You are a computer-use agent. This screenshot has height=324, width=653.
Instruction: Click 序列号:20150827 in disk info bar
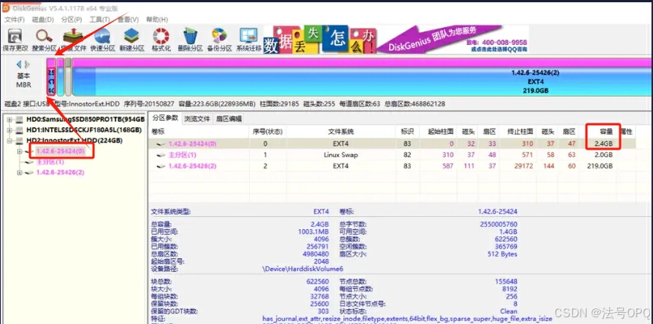coord(150,104)
